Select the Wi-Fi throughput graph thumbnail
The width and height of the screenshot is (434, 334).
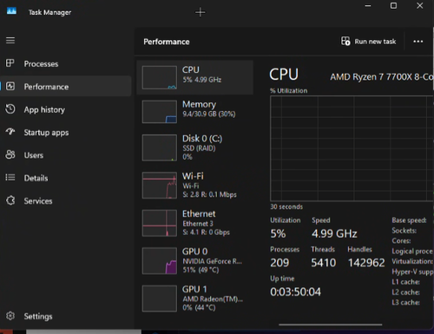160,186
